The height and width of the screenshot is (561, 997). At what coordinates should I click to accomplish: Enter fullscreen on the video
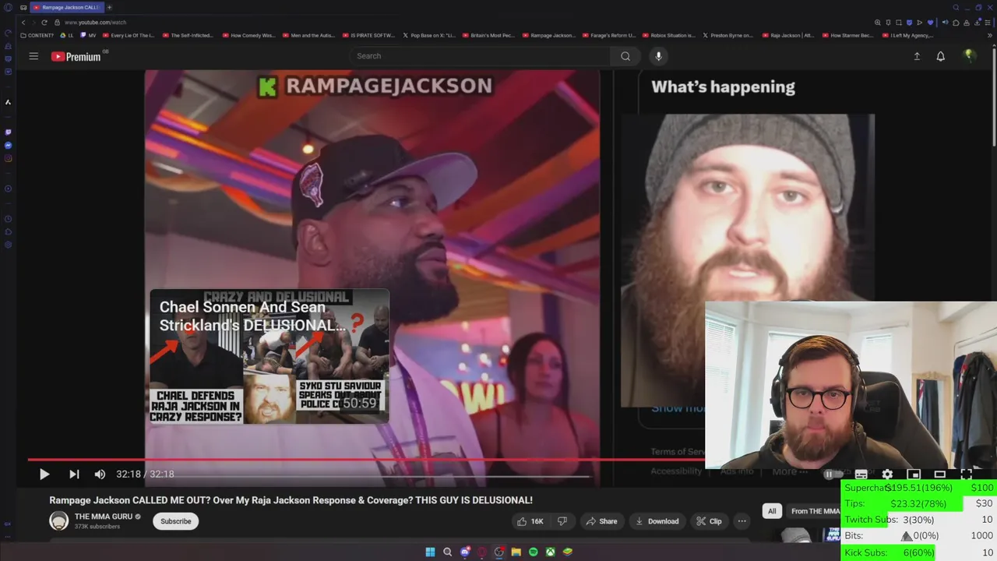(x=967, y=474)
